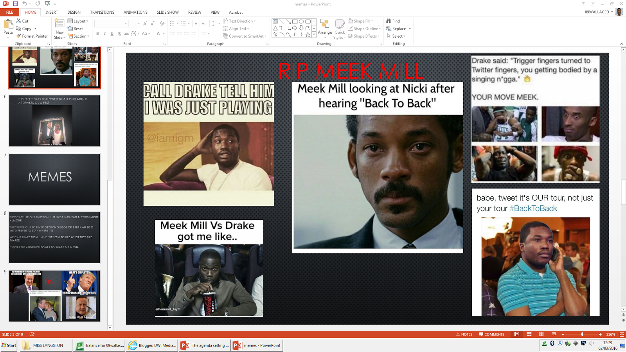Align text left

(x=172, y=34)
